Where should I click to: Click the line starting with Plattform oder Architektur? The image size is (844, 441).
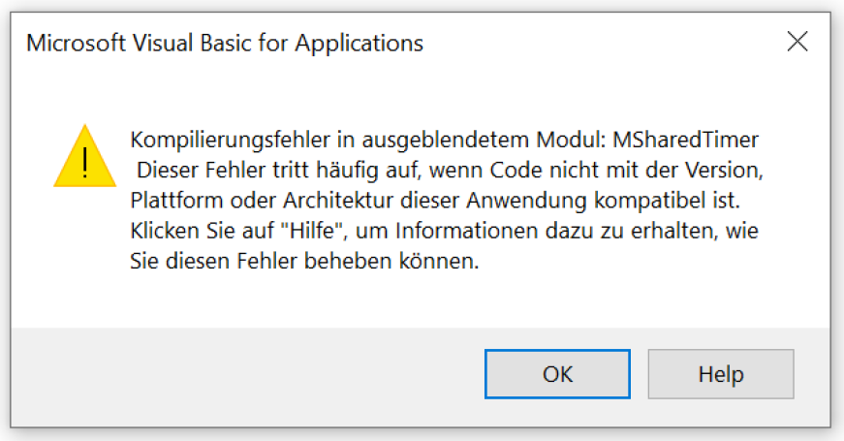click(x=435, y=201)
